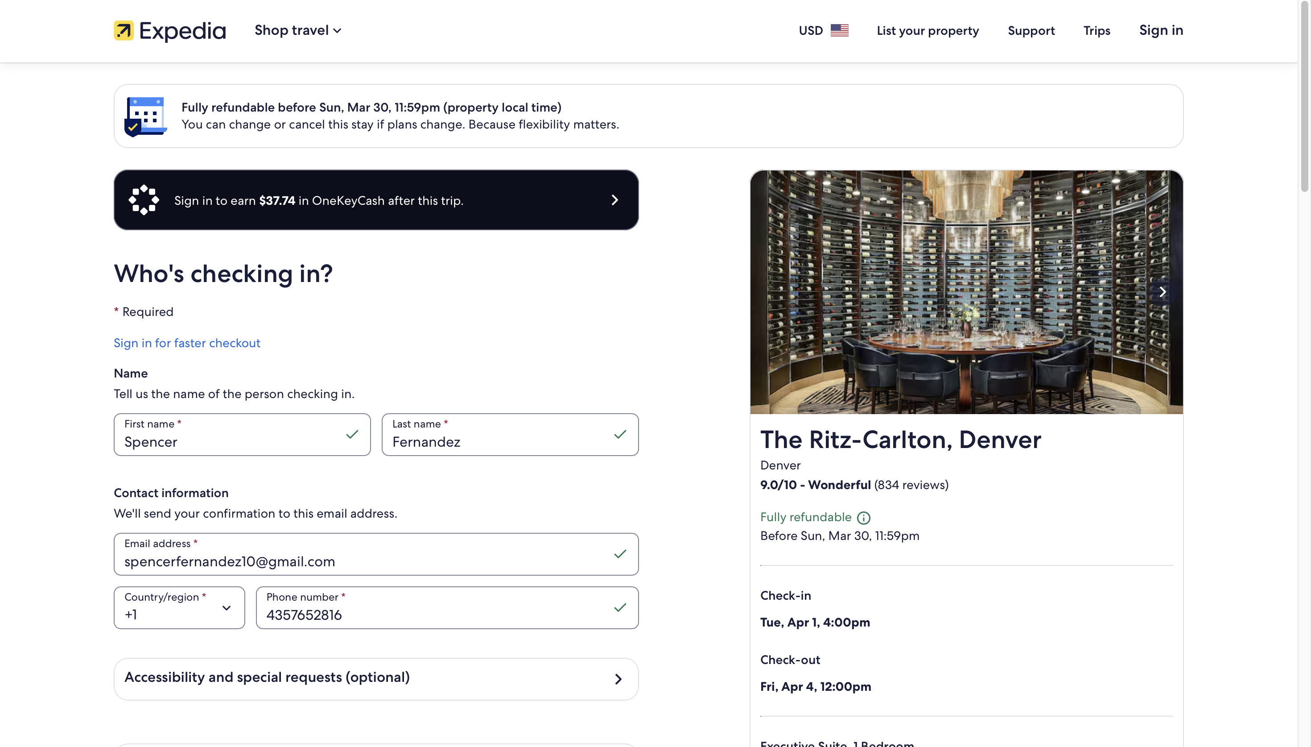The width and height of the screenshot is (1311, 747).
Task: Open Trips page
Action: pyautogui.click(x=1097, y=30)
